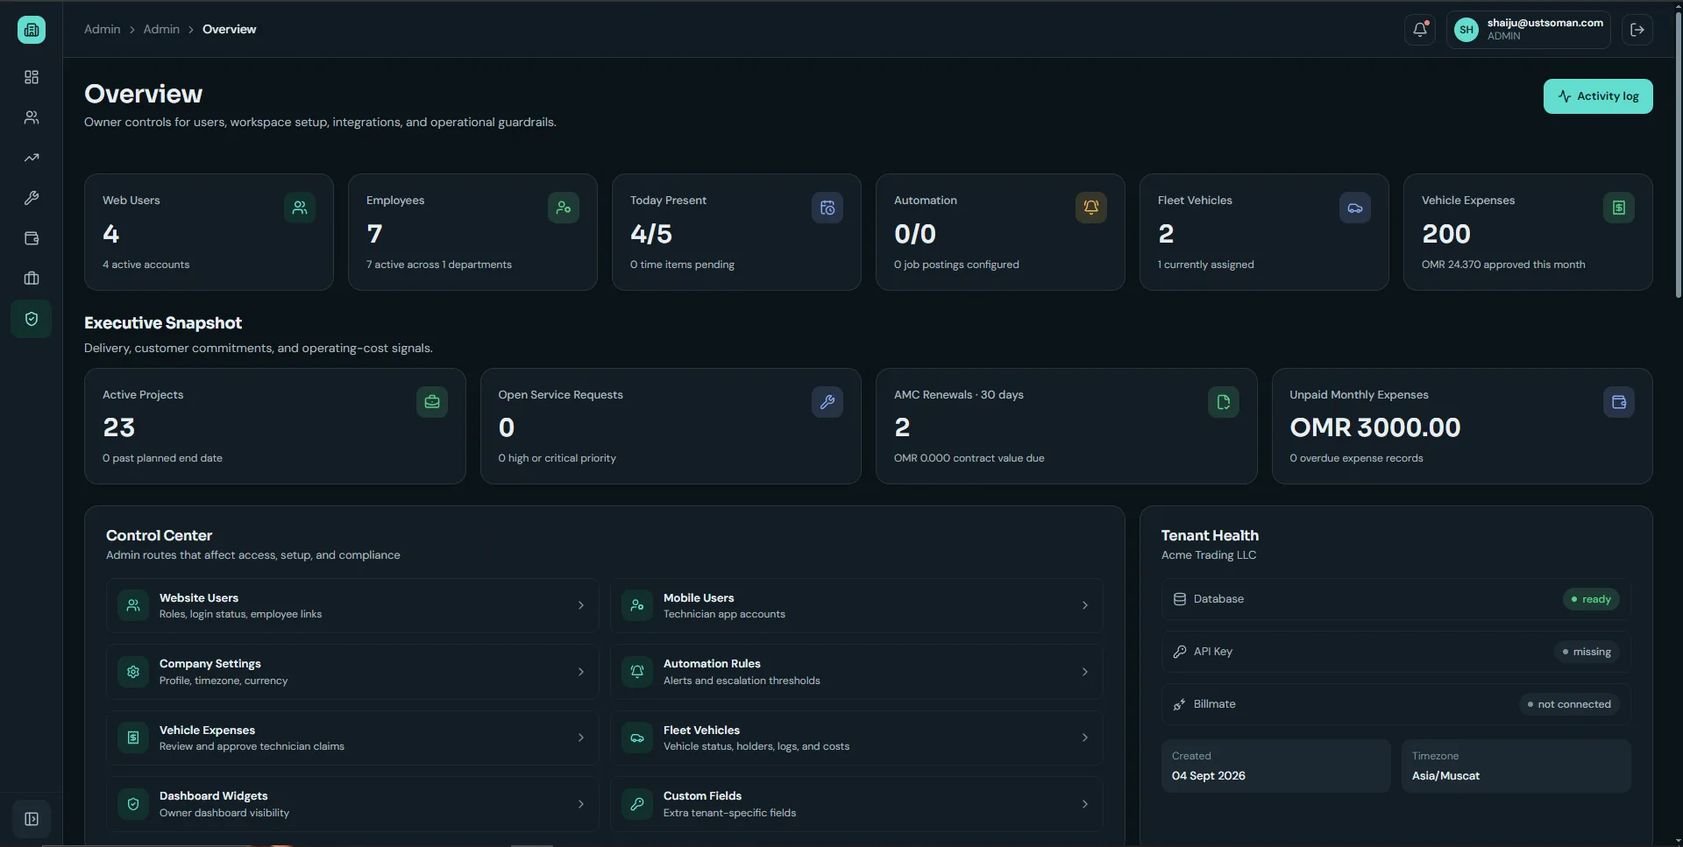Click the AMC Renewals document icon
The image size is (1683, 847).
tap(1224, 402)
